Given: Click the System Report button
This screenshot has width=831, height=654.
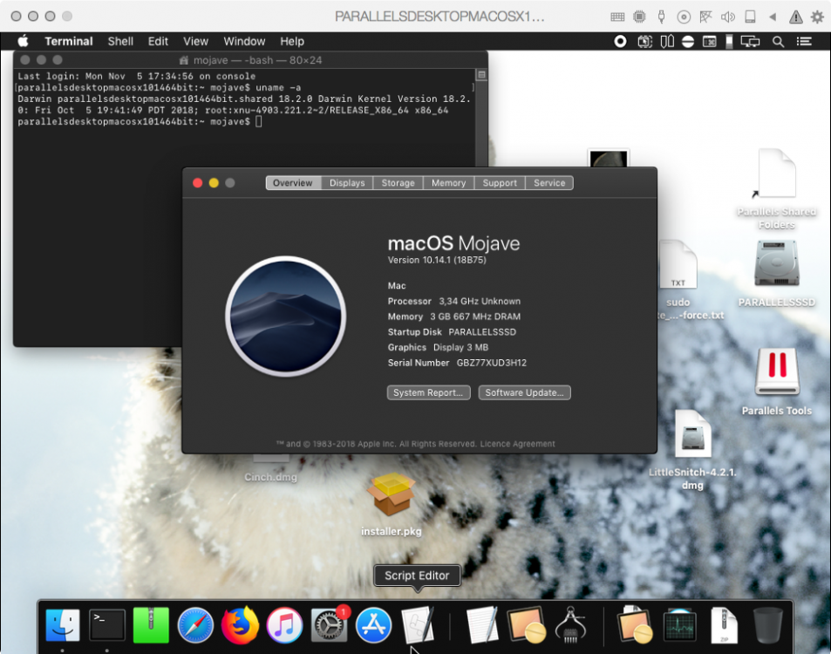Looking at the screenshot, I should [x=428, y=392].
